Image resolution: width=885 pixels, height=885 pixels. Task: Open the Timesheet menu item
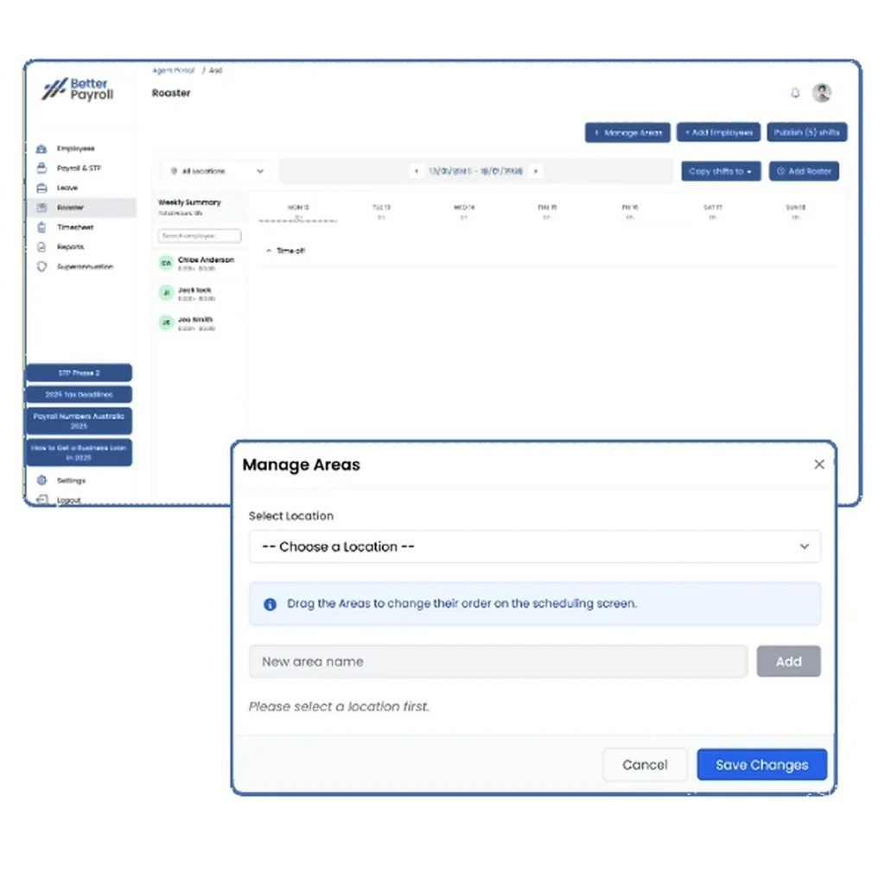(75, 227)
